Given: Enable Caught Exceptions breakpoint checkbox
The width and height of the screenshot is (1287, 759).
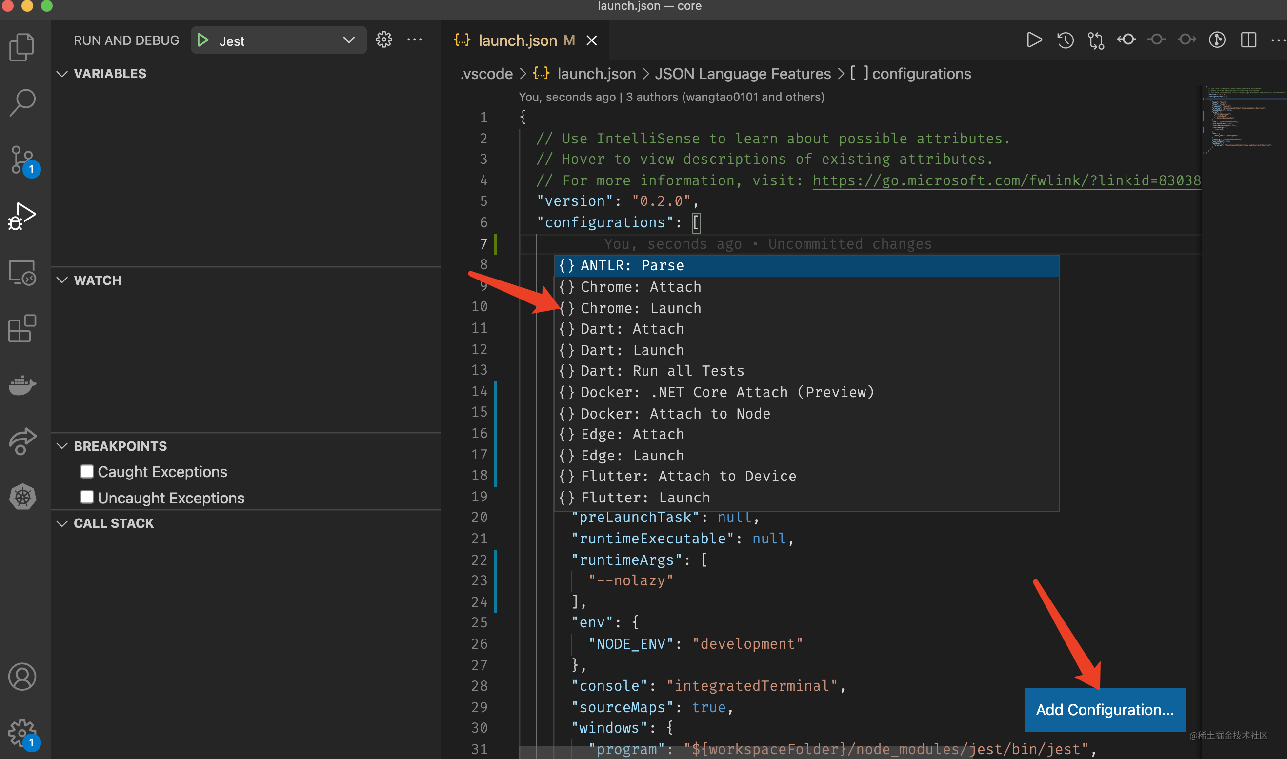Looking at the screenshot, I should (87, 471).
